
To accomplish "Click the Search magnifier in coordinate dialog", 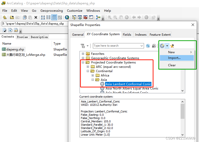I will point(148,46).
